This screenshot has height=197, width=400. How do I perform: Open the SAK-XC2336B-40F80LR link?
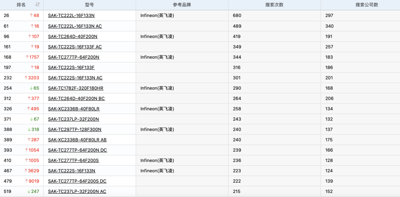74,109
